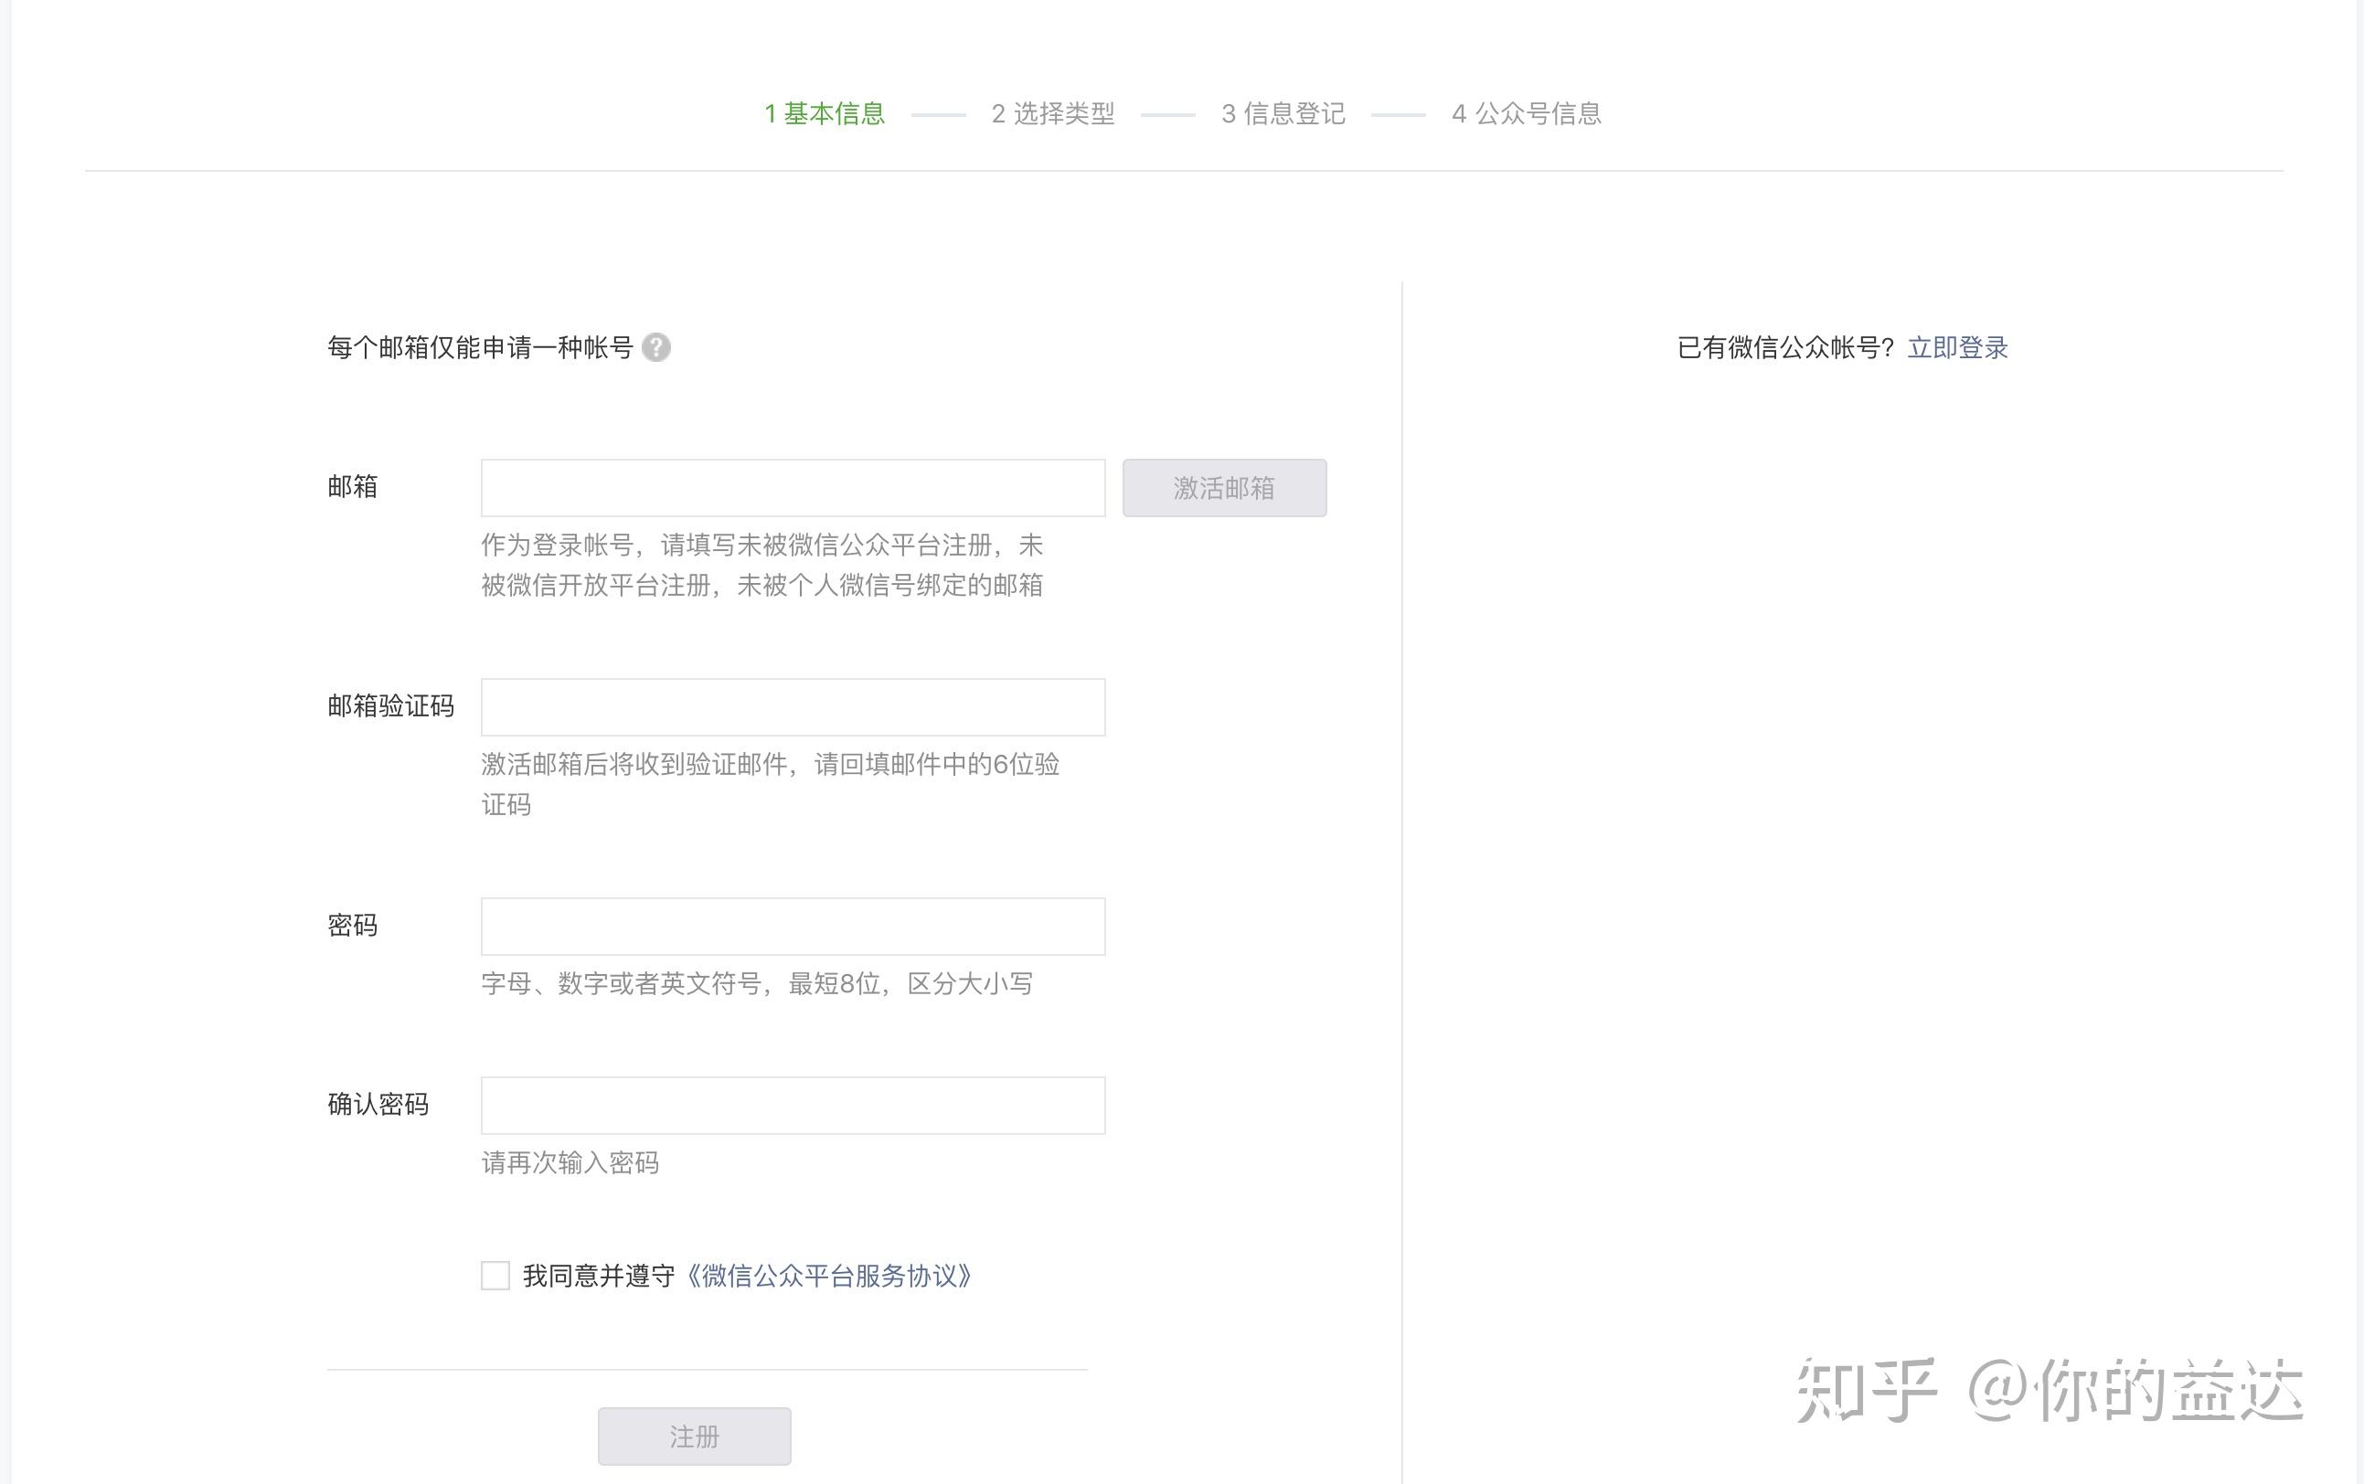Select step 1 基本信息 tab
The height and width of the screenshot is (1484, 2364).
825,114
